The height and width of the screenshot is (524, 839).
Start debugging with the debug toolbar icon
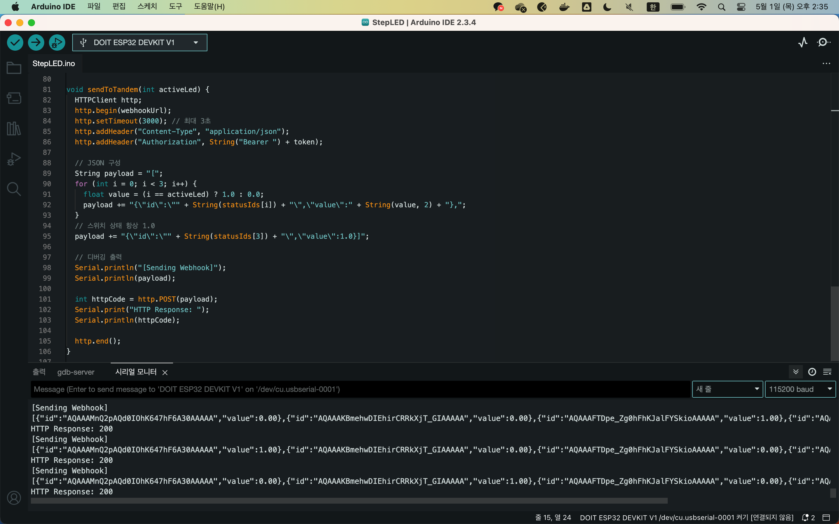pyautogui.click(x=57, y=42)
